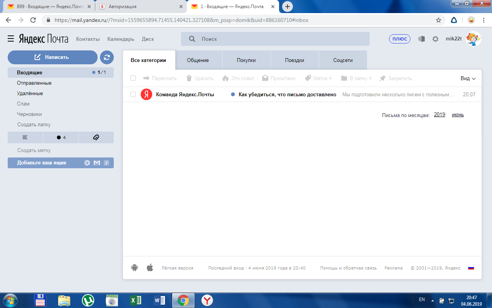Click the Яндекс Почта logo
This screenshot has height=308, width=492.
[x=43, y=39]
